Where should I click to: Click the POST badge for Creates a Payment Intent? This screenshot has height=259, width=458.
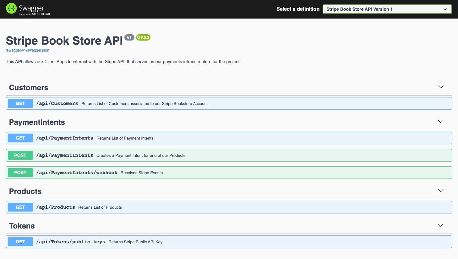(x=20, y=155)
